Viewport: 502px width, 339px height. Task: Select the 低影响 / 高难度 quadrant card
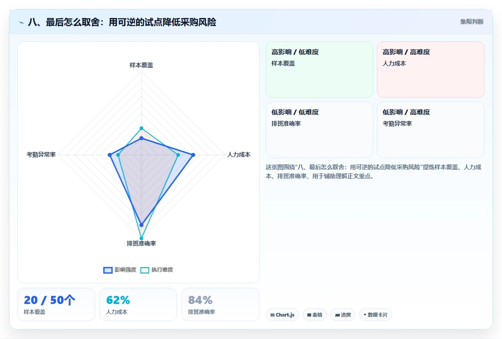coord(431,130)
